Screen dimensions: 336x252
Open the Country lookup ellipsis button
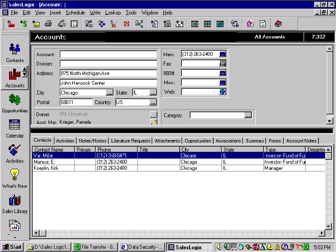point(153,102)
